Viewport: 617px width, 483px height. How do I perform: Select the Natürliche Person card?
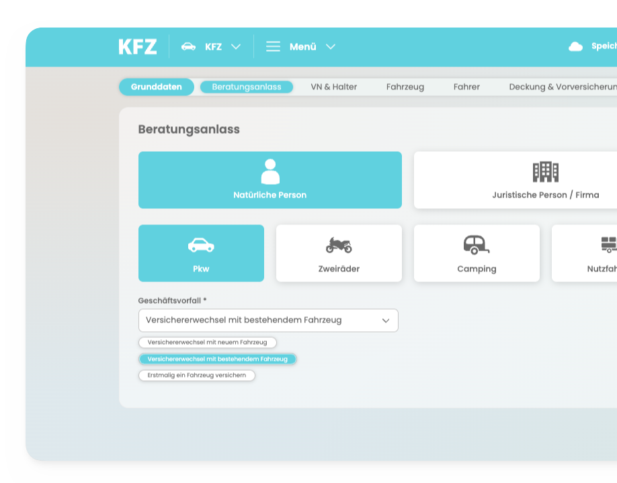[270, 180]
